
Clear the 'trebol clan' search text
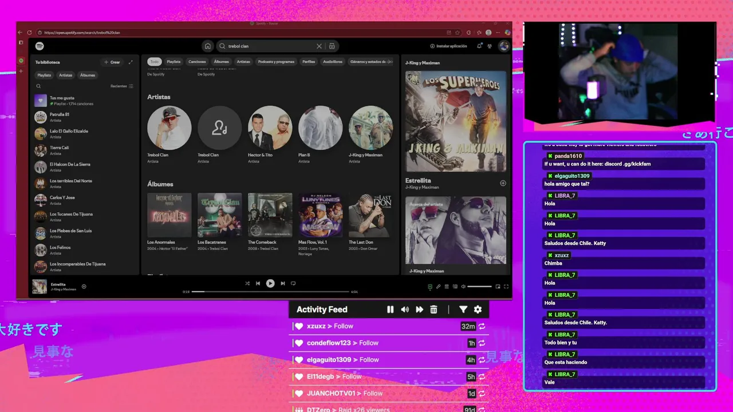click(319, 46)
